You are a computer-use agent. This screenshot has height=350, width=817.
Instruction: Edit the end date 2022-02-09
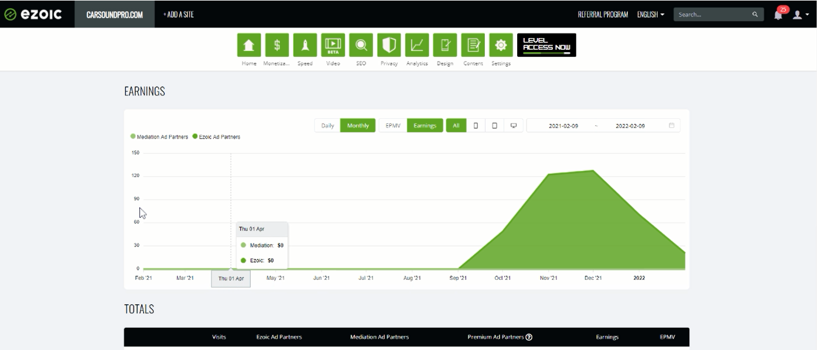pyautogui.click(x=631, y=126)
